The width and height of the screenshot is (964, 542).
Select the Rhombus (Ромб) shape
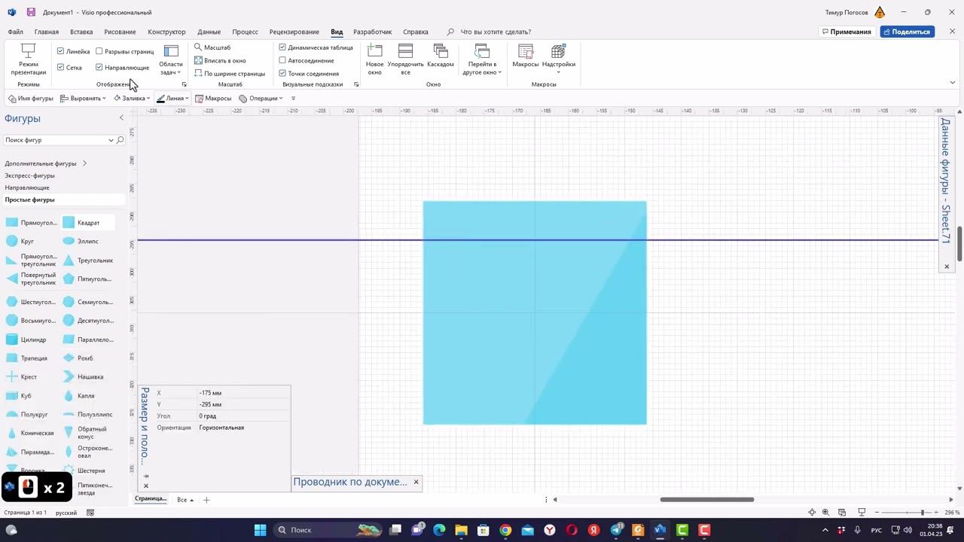(x=78, y=358)
